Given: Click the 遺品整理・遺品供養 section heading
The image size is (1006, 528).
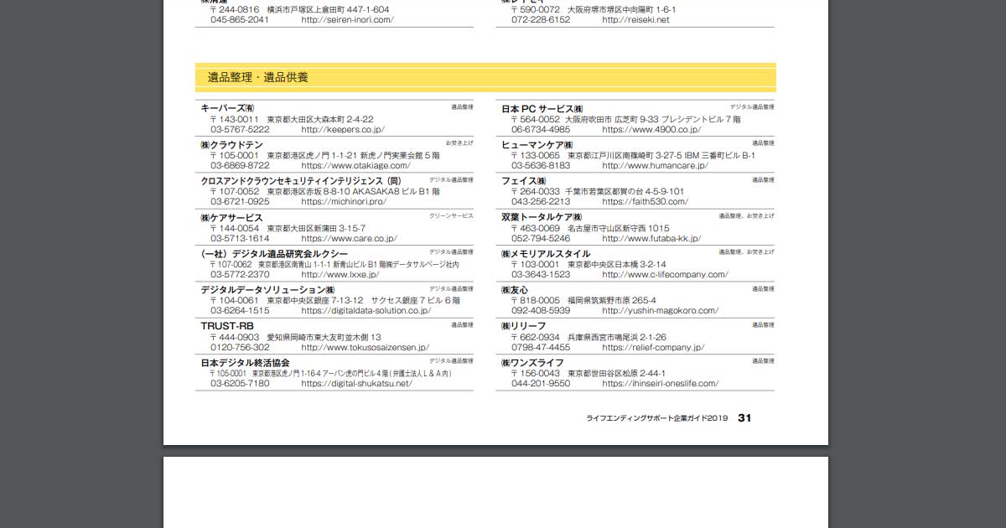Looking at the screenshot, I should pyautogui.click(x=258, y=78).
